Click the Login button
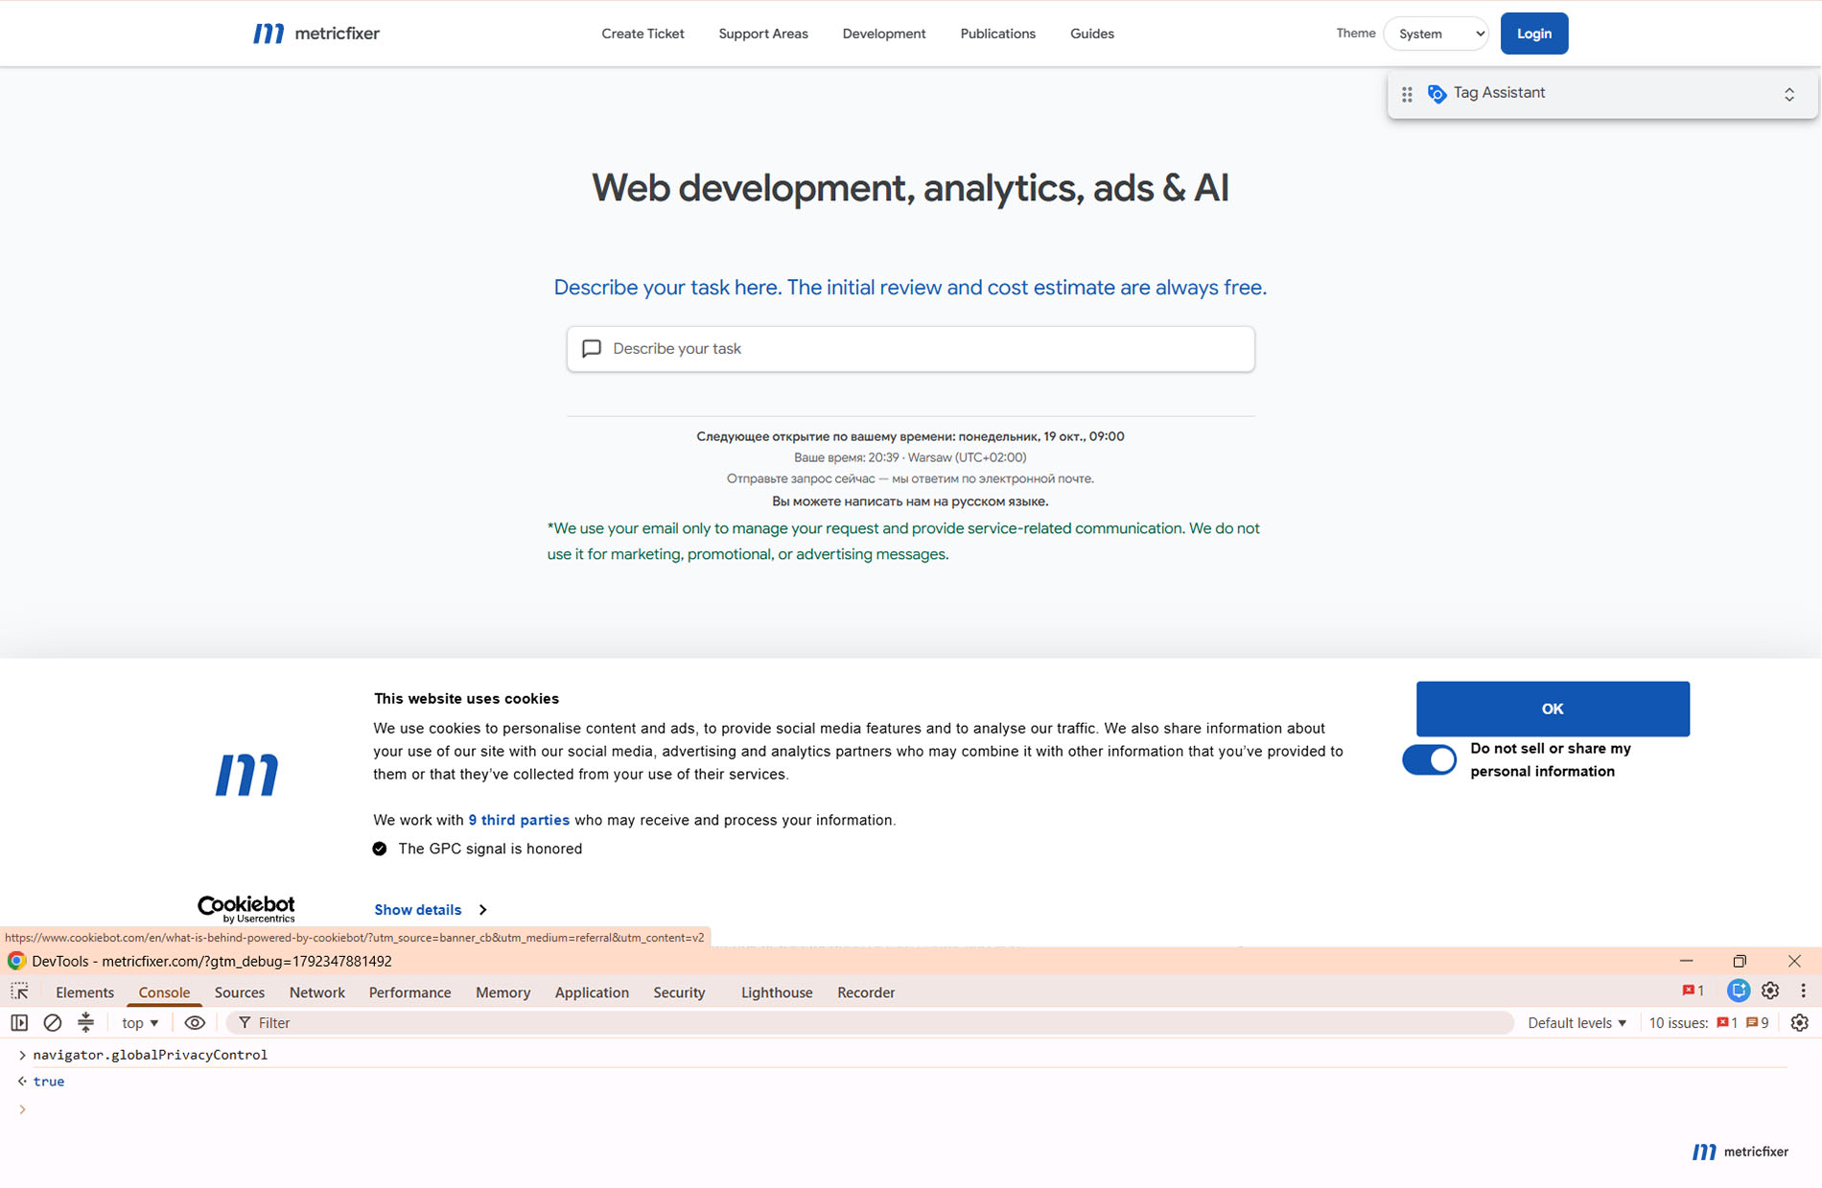 (x=1534, y=34)
